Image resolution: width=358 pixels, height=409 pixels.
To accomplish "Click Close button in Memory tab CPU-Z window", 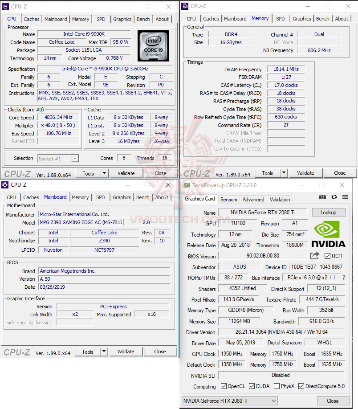I will [340, 173].
